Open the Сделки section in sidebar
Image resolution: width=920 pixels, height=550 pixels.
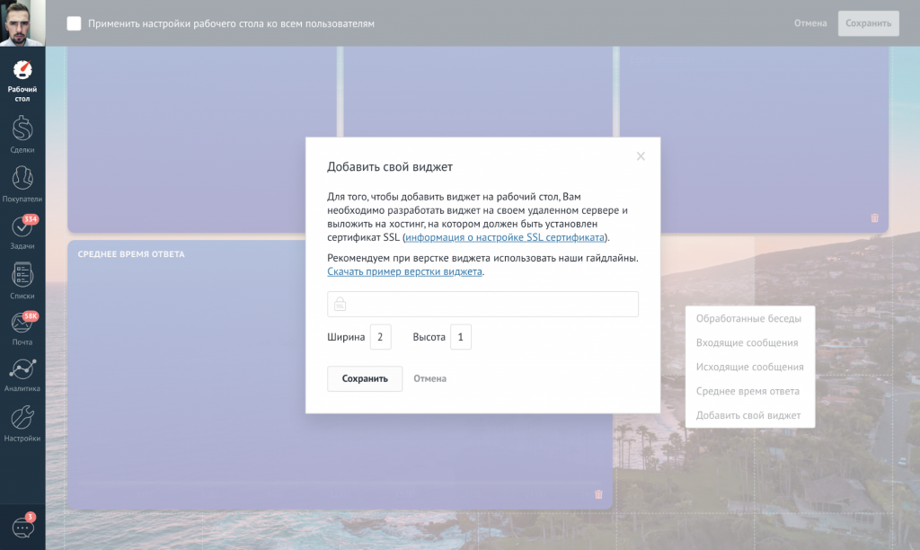(x=22, y=135)
